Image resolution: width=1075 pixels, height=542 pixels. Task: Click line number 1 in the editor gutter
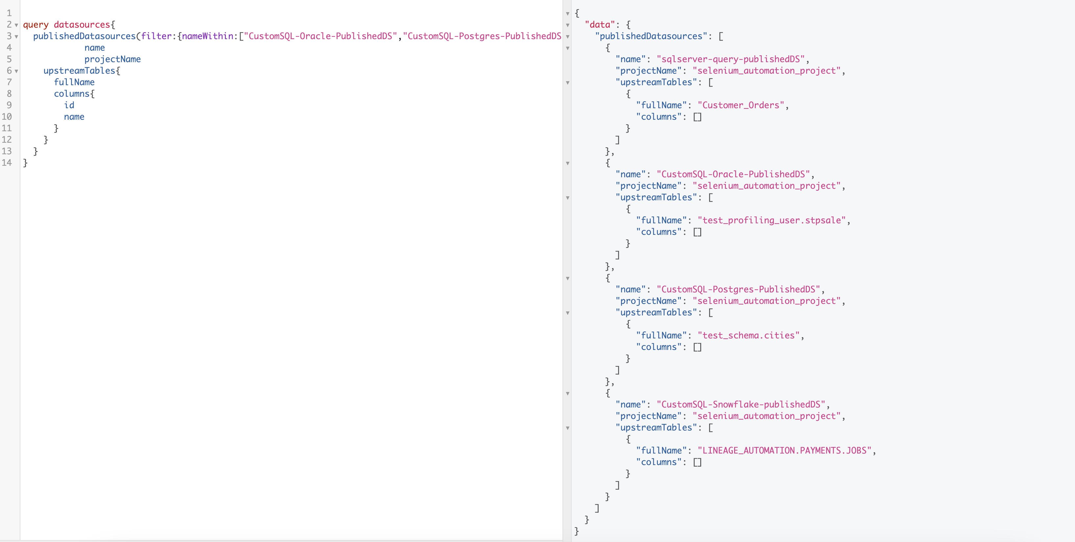pos(9,13)
